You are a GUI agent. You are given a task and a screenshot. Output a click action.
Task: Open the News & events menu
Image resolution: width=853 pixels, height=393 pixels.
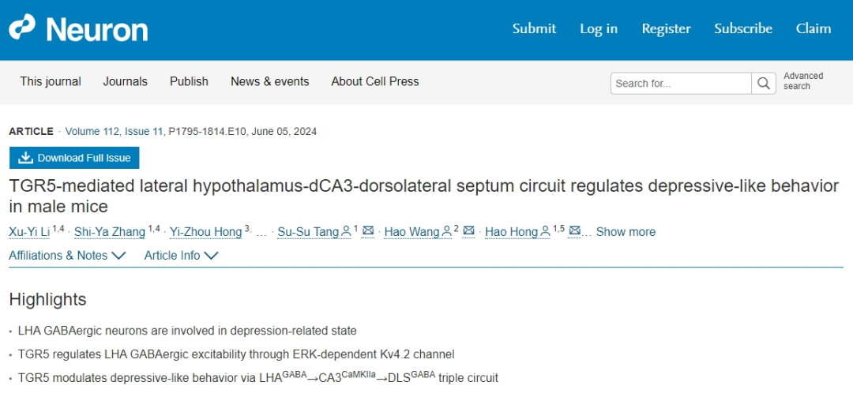coord(270,81)
